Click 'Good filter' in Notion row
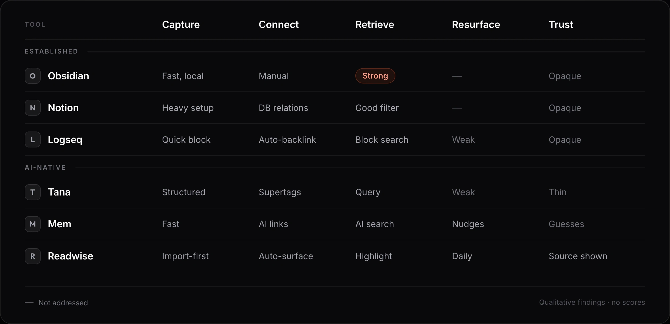This screenshot has width=670, height=324. coord(377,108)
